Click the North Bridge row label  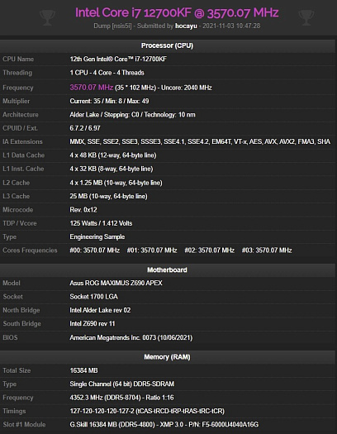(21, 310)
